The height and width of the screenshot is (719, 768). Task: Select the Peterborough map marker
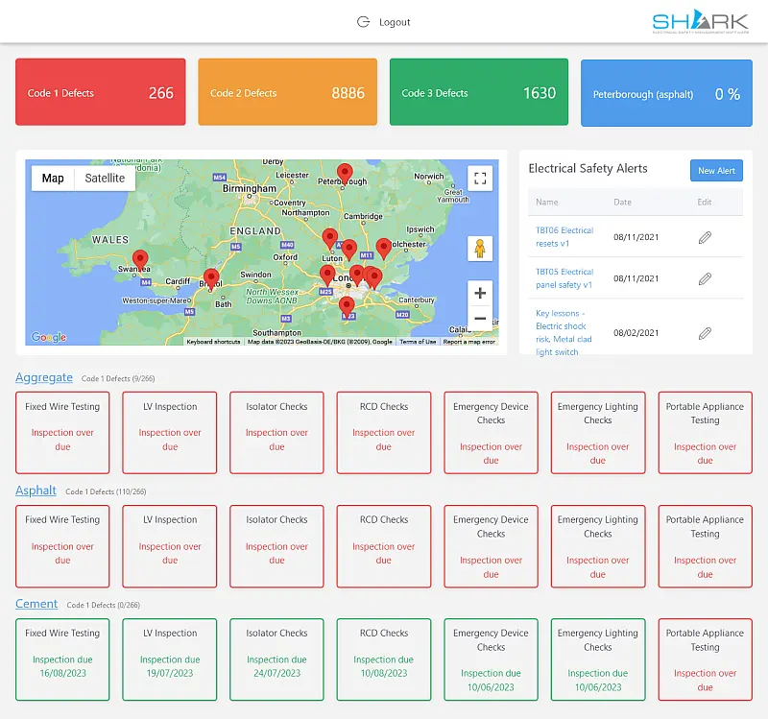[x=345, y=173]
